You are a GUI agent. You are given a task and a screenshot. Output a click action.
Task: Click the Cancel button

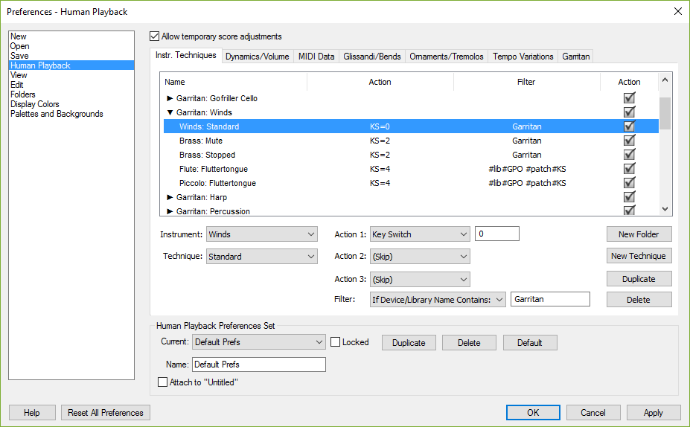593,412
